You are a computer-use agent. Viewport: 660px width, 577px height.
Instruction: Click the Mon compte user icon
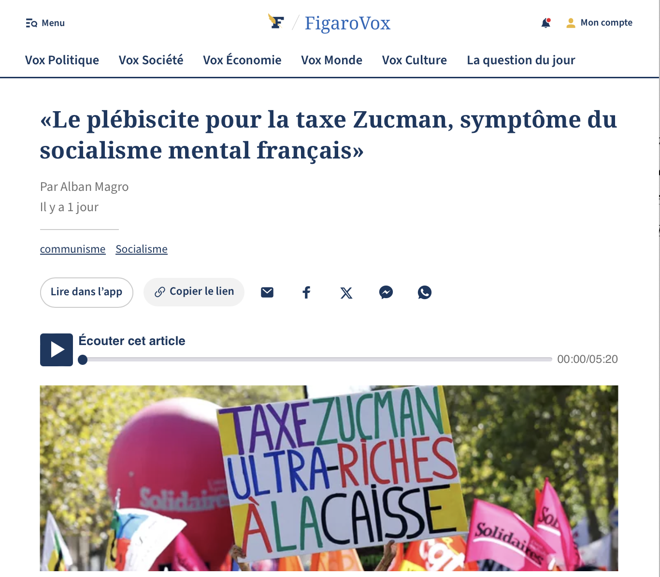click(571, 23)
